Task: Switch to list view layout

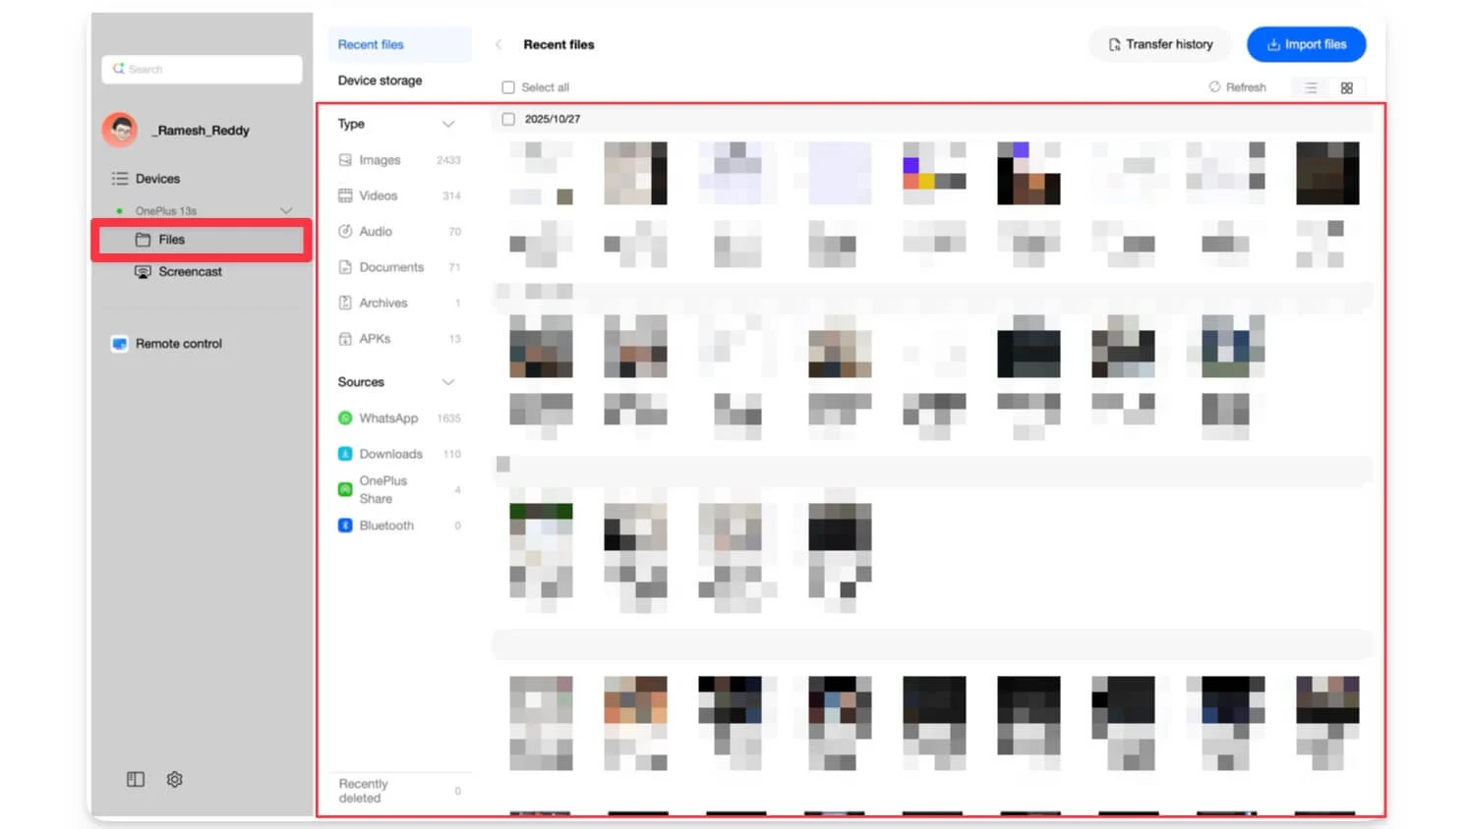Action: [1311, 87]
